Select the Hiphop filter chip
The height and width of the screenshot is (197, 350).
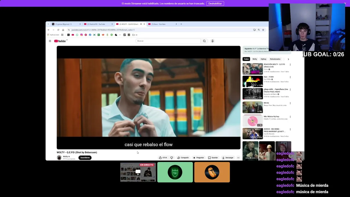pyautogui.click(x=263, y=59)
